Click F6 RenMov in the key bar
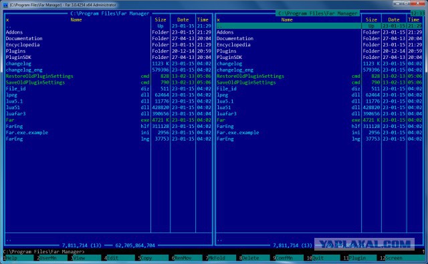The width and height of the screenshot is (428, 264). [187, 258]
